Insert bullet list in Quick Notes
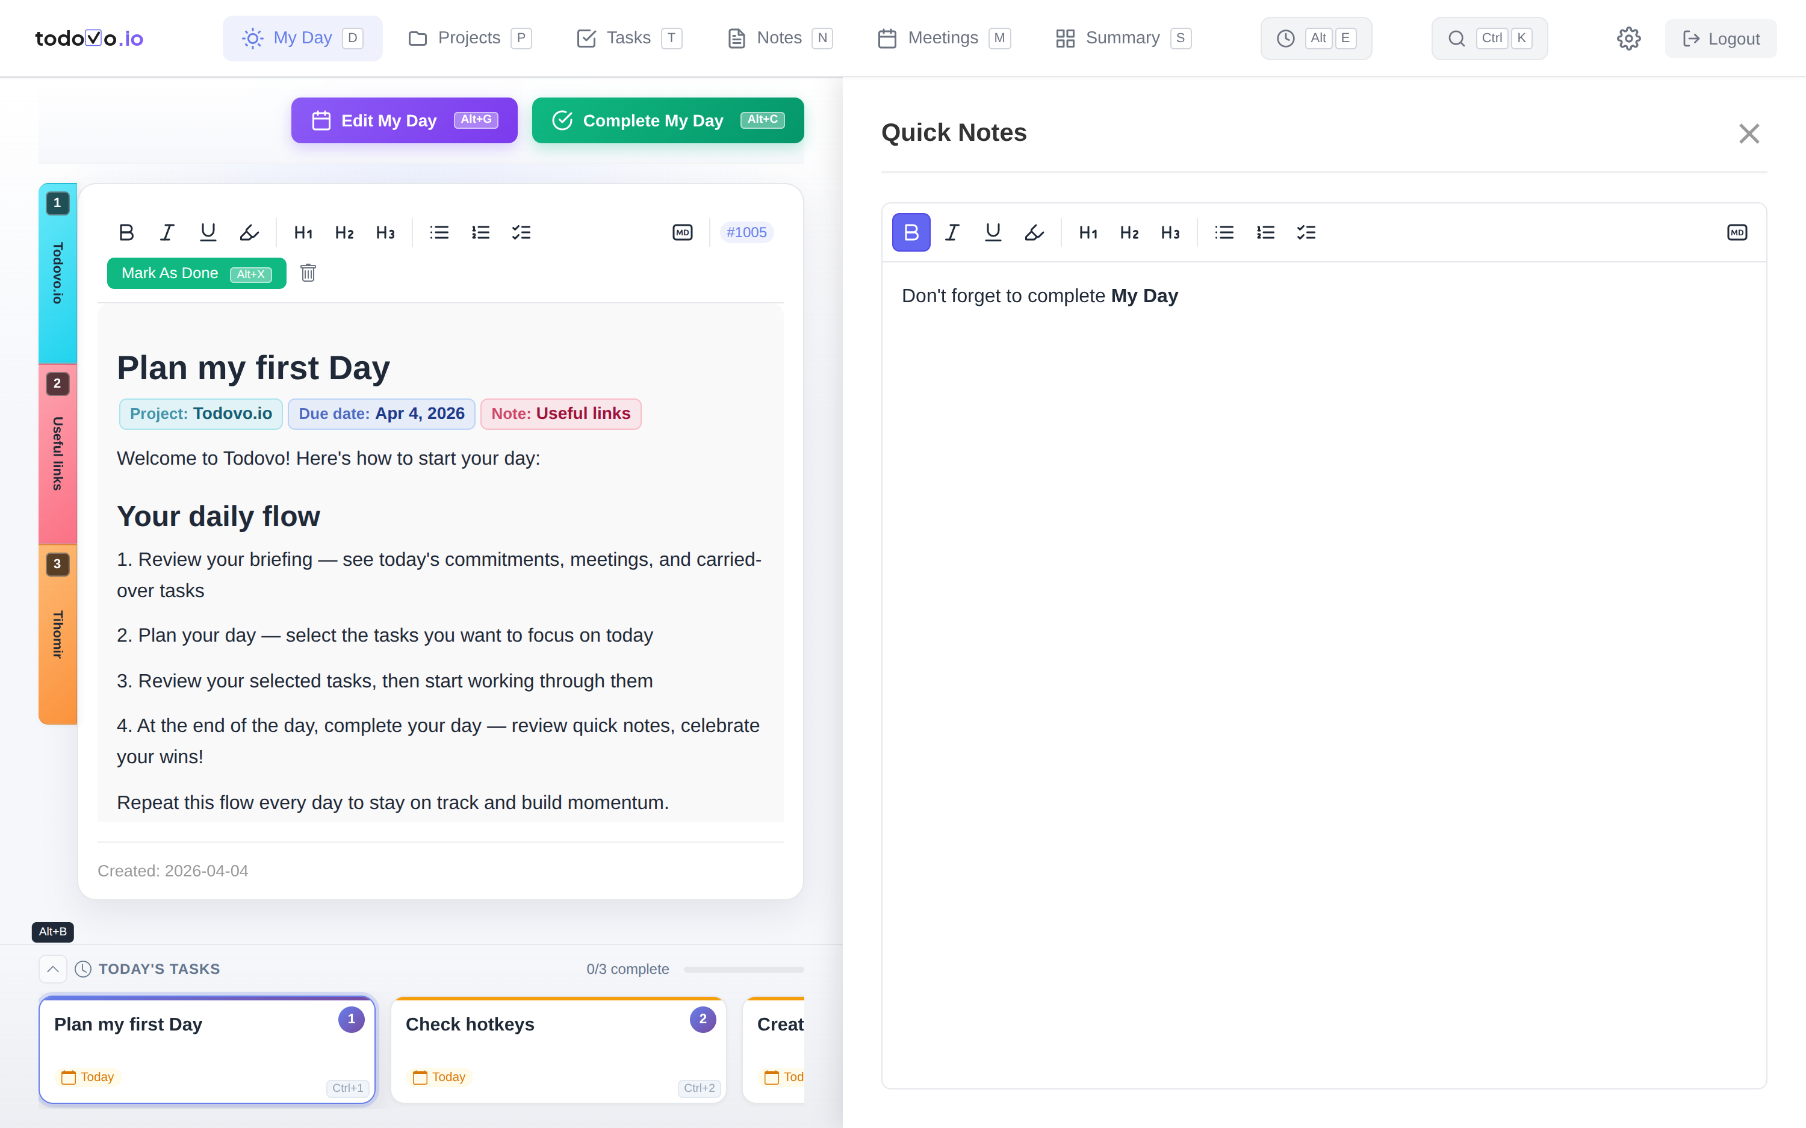 click(x=1224, y=233)
